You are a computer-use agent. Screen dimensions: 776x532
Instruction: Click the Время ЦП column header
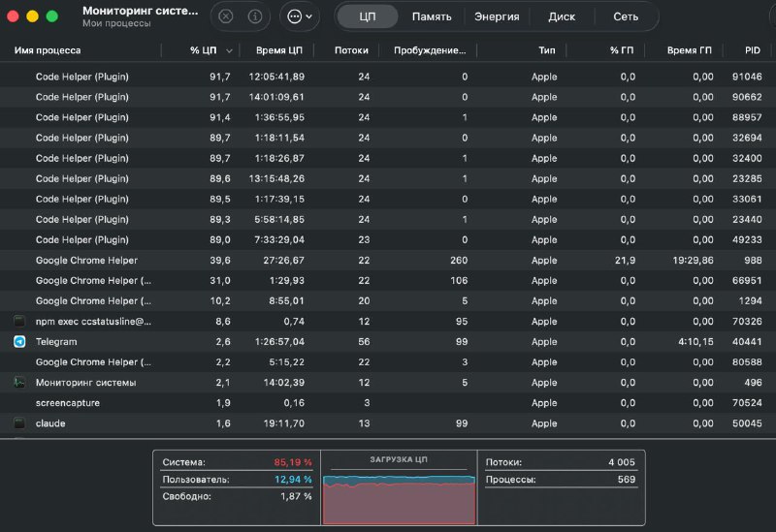coord(278,50)
